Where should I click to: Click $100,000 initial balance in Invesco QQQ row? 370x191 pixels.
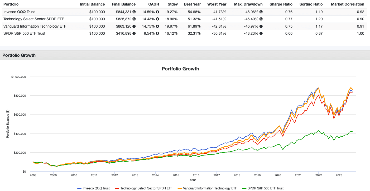97,12
